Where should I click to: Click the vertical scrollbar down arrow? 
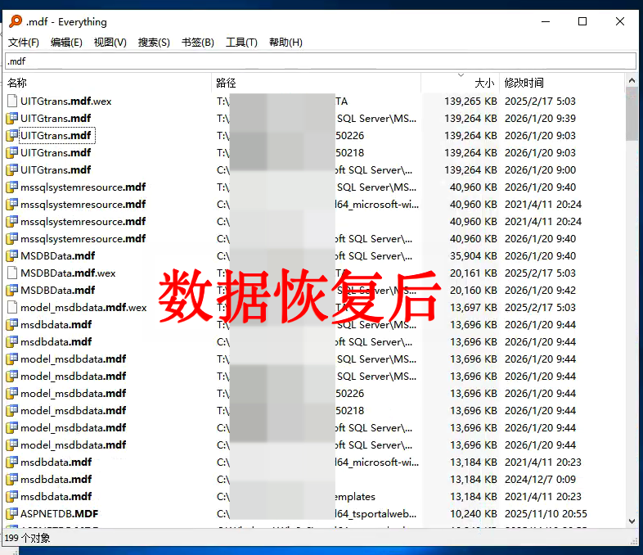point(632,521)
